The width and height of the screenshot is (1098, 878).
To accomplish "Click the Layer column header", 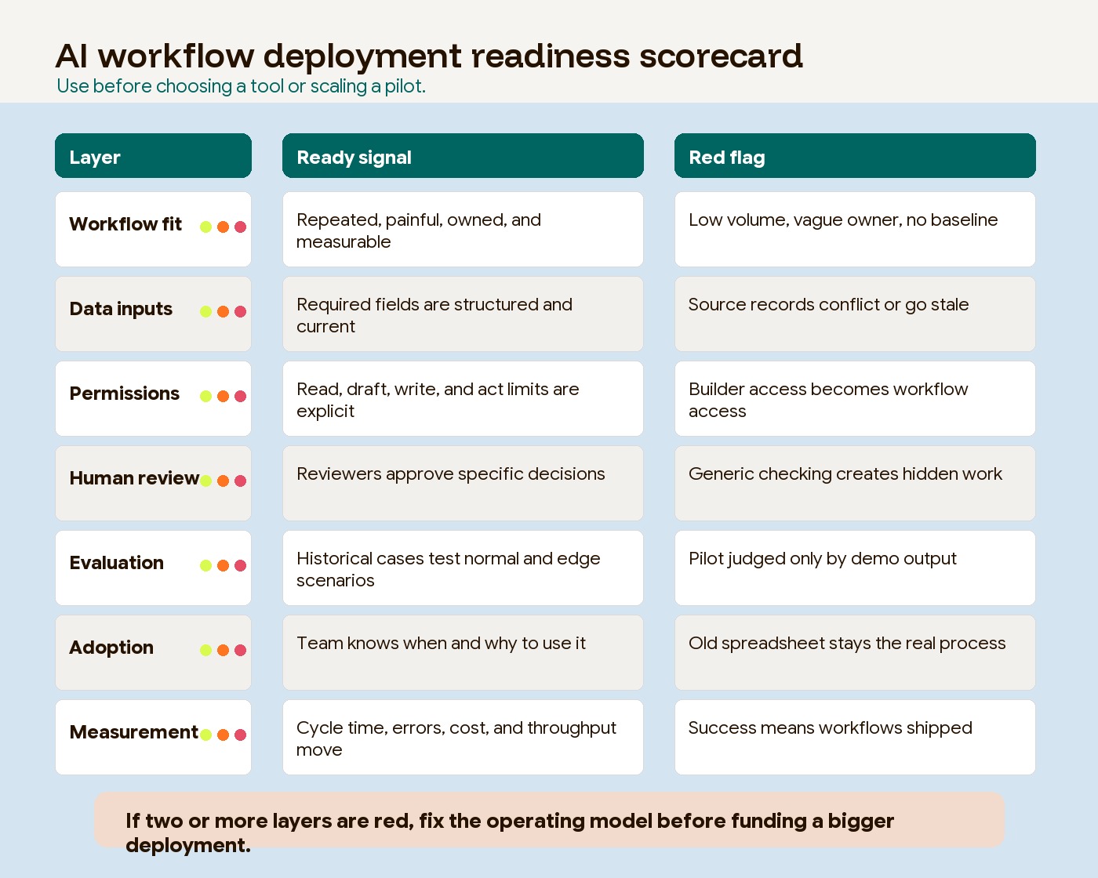I will 153,156.
